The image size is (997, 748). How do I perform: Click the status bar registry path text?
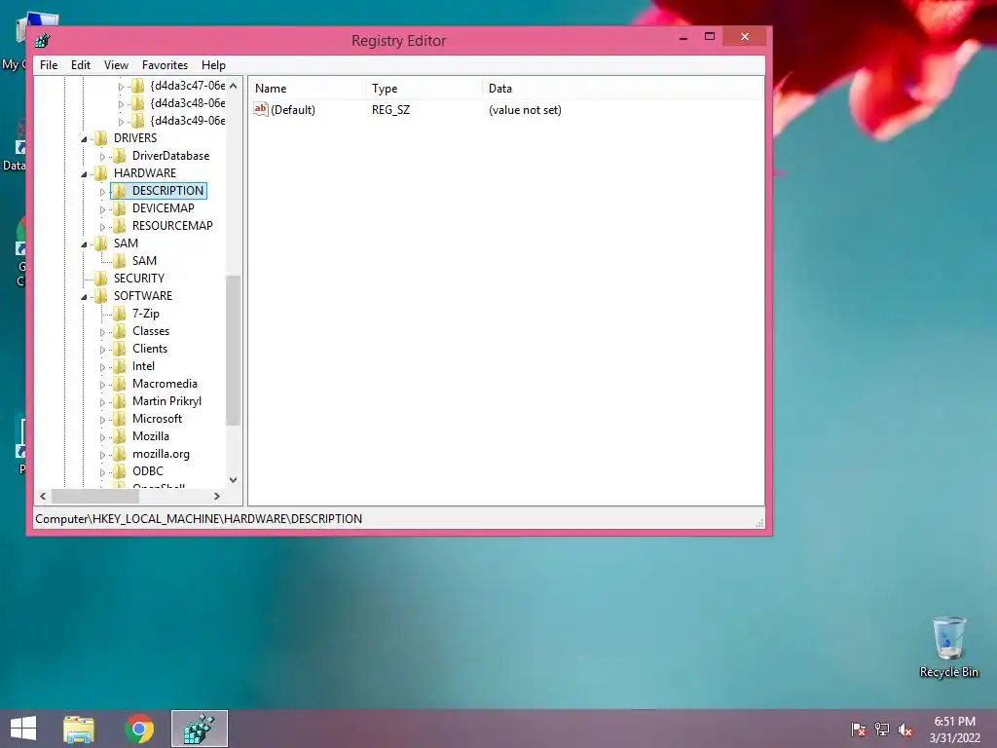click(x=199, y=519)
